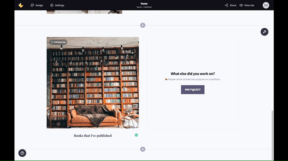Image resolution: width=288 pixels, height=161 pixels.
Task: Edit the 'Books that I've published' title
Action: pyautogui.click(x=93, y=136)
